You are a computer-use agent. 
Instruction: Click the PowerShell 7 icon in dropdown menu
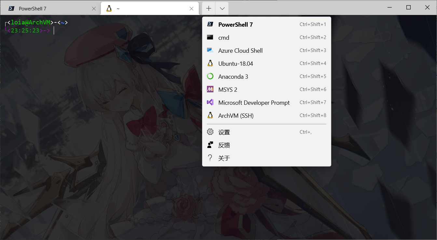[210, 24]
